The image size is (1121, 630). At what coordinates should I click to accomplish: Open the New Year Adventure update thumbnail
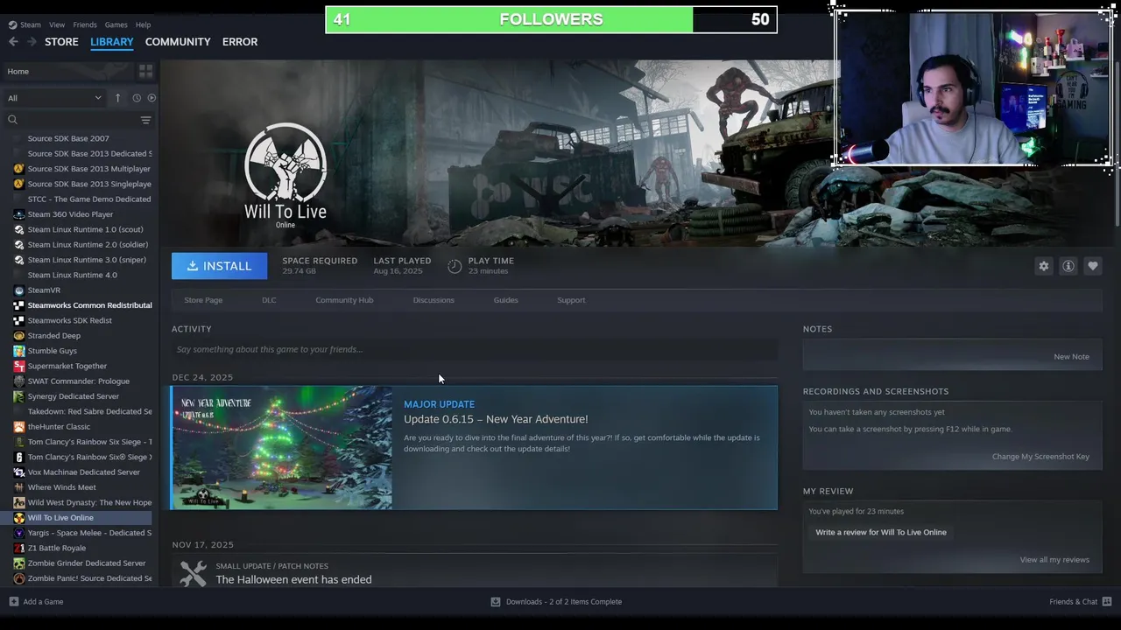[x=282, y=448]
